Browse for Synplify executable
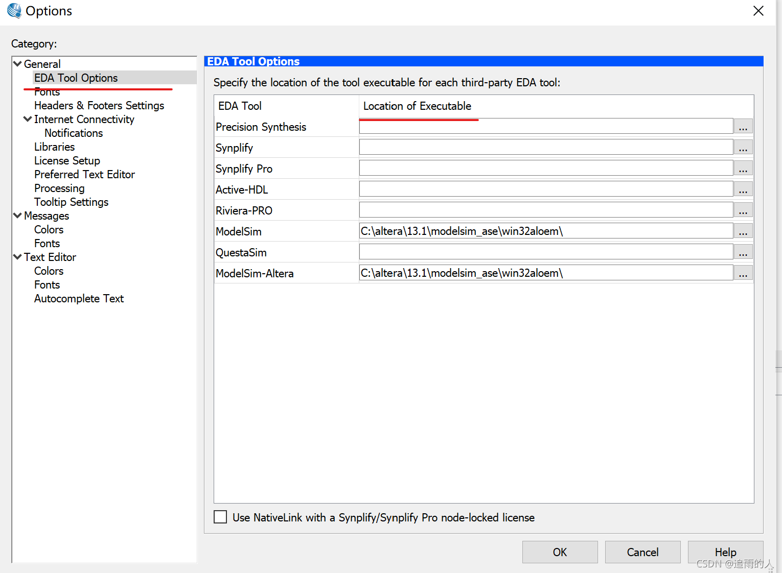The height and width of the screenshot is (573, 782). click(743, 147)
